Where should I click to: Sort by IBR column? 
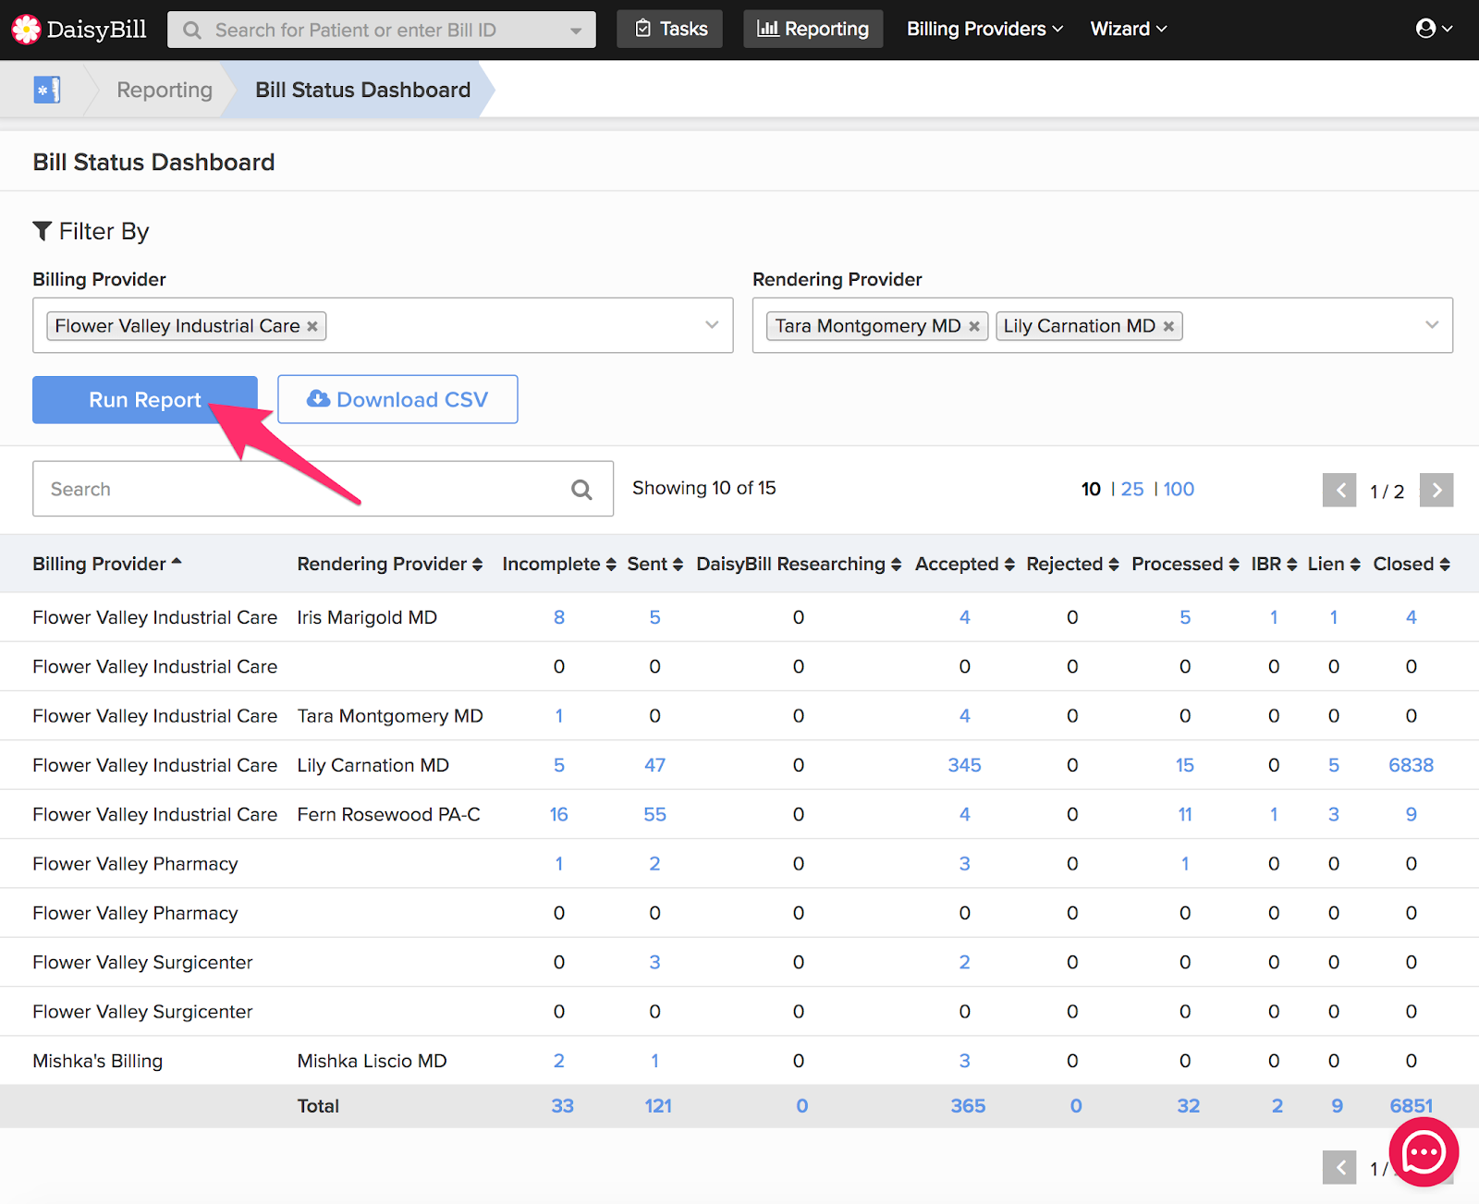point(1274,564)
